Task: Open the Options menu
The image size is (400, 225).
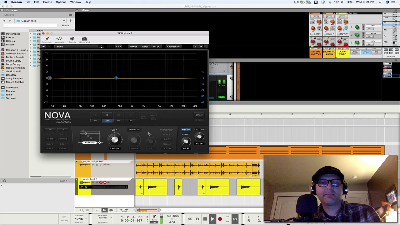Action: pyautogui.click(x=61, y=2)
